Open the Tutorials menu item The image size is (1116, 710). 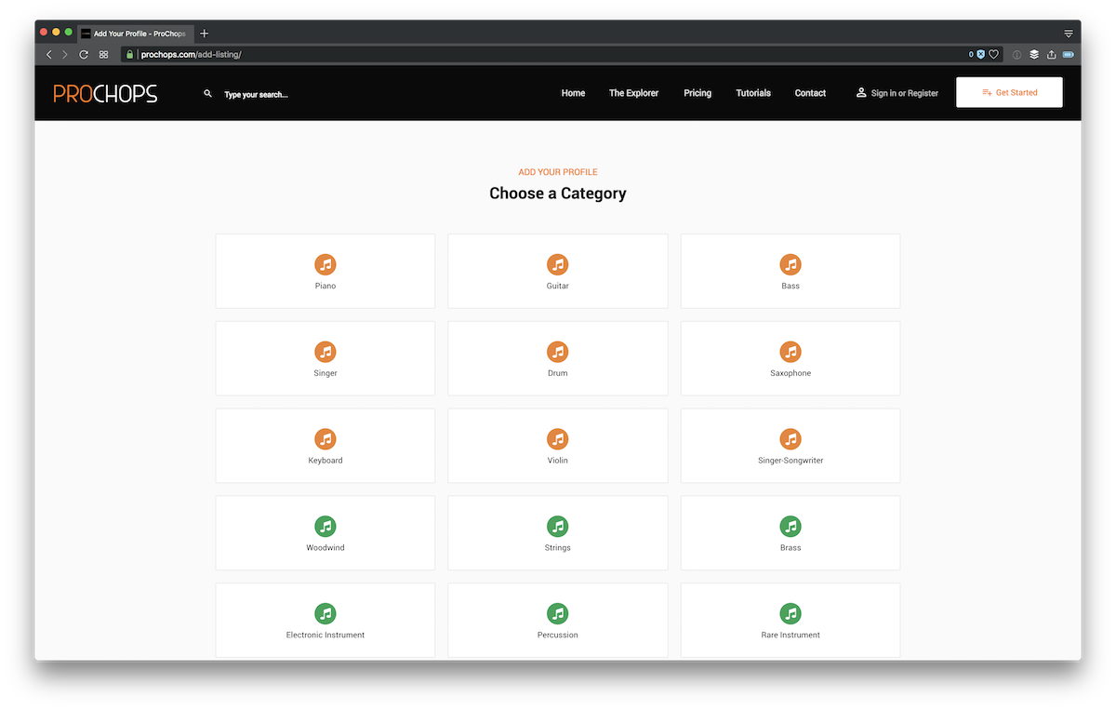pyautogui.click(x=753, y=93)
